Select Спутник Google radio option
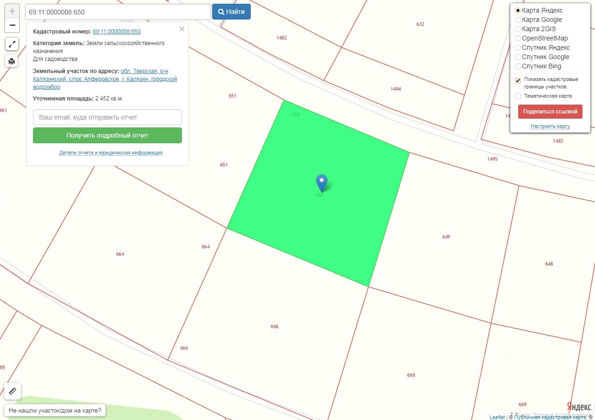This screenshot has width=595, height=420. coord(518,57)
